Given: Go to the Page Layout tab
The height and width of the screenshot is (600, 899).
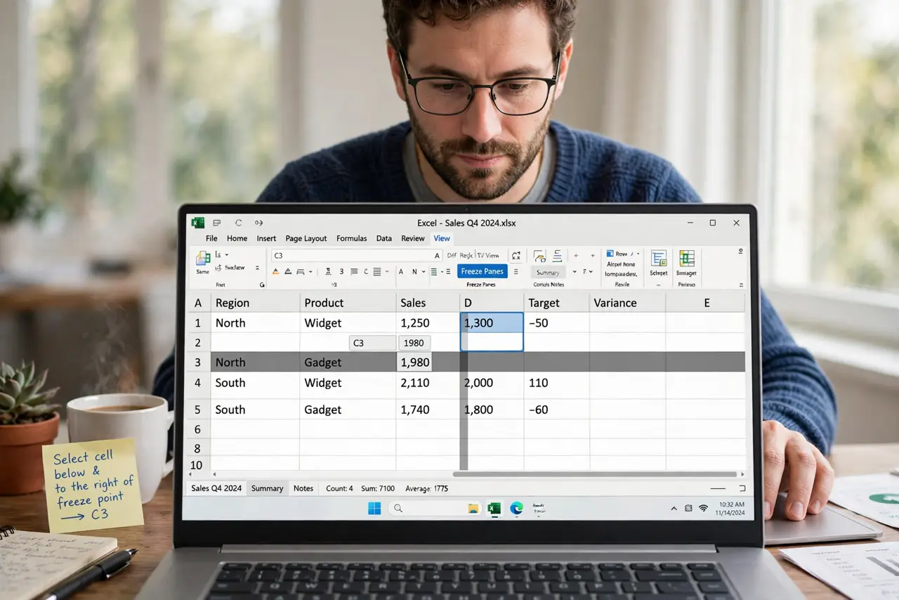Looking at the screenshot, I should pyautogui.click(x=306, y=238).
